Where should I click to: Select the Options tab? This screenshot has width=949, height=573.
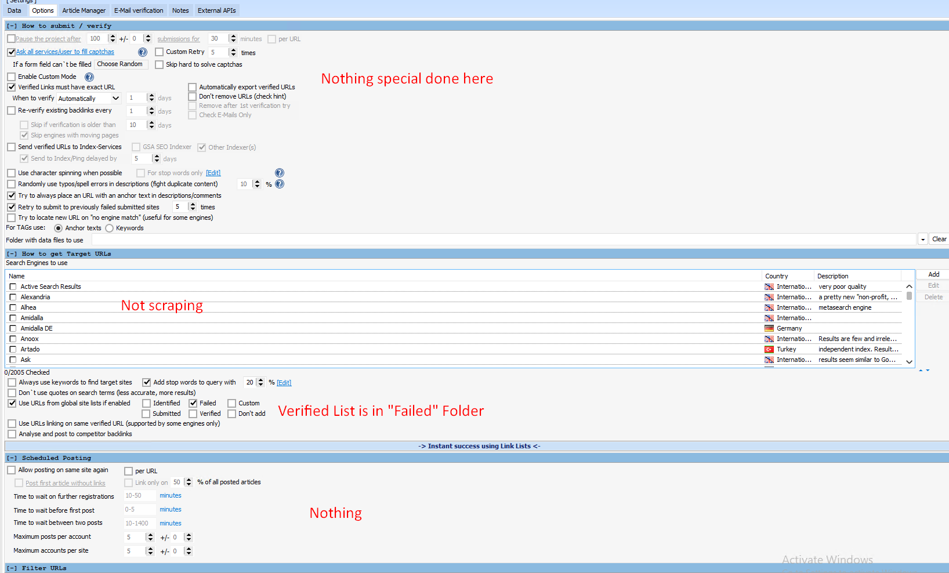(43, 10)
